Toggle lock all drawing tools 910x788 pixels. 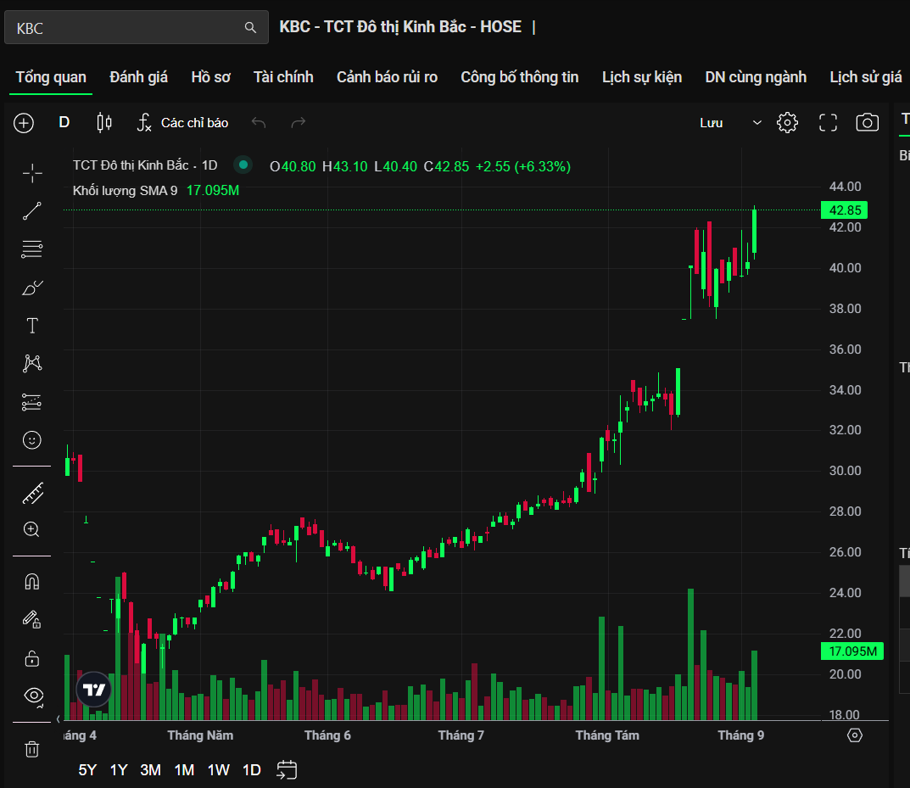pos(32,658)
